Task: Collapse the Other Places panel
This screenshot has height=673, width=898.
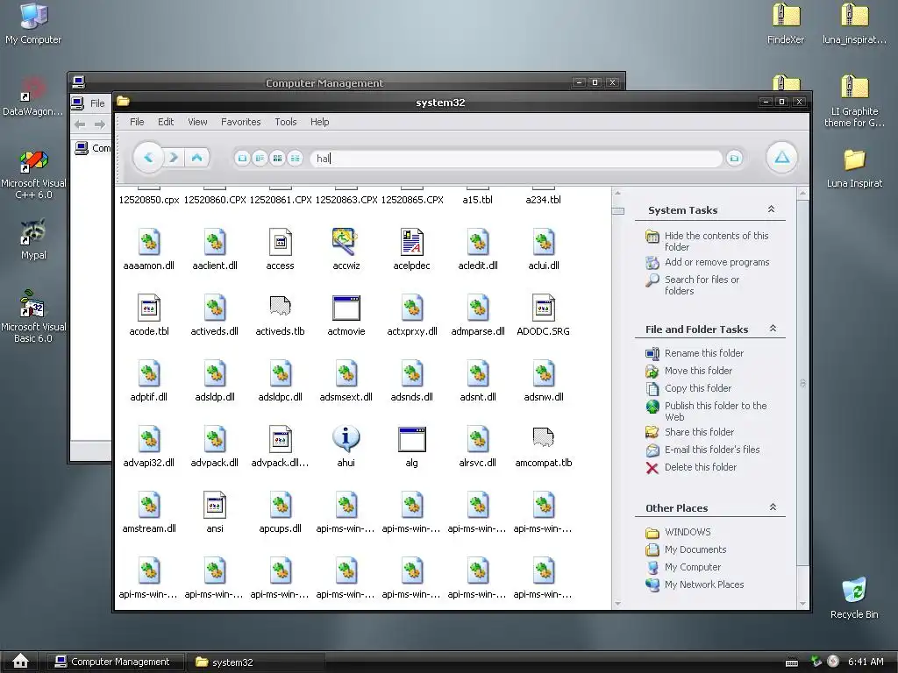Action: tap(773, 507)
